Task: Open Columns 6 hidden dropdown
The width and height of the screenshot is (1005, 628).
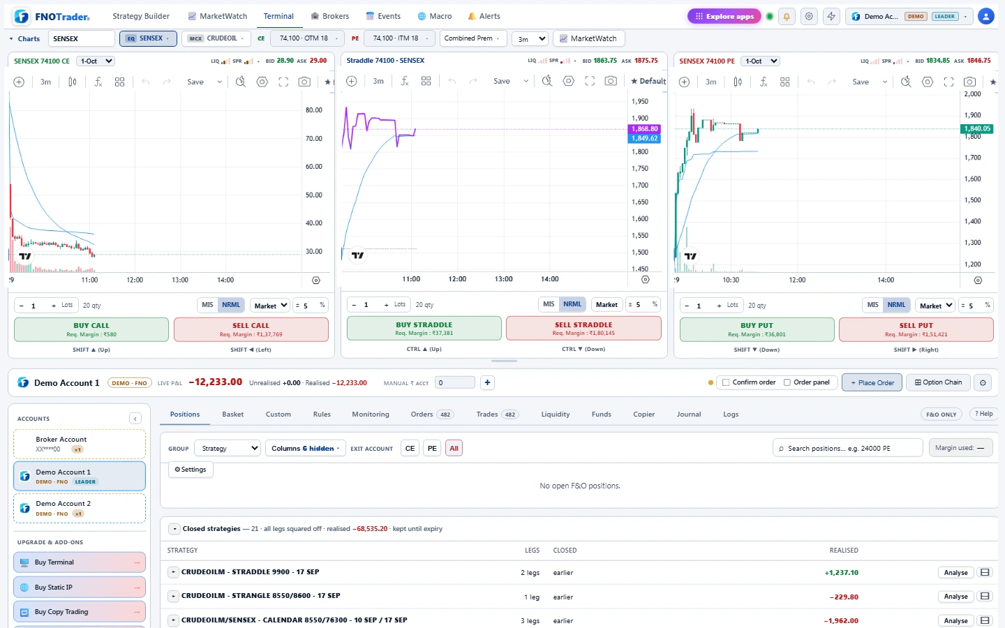Action: [305, 449]
